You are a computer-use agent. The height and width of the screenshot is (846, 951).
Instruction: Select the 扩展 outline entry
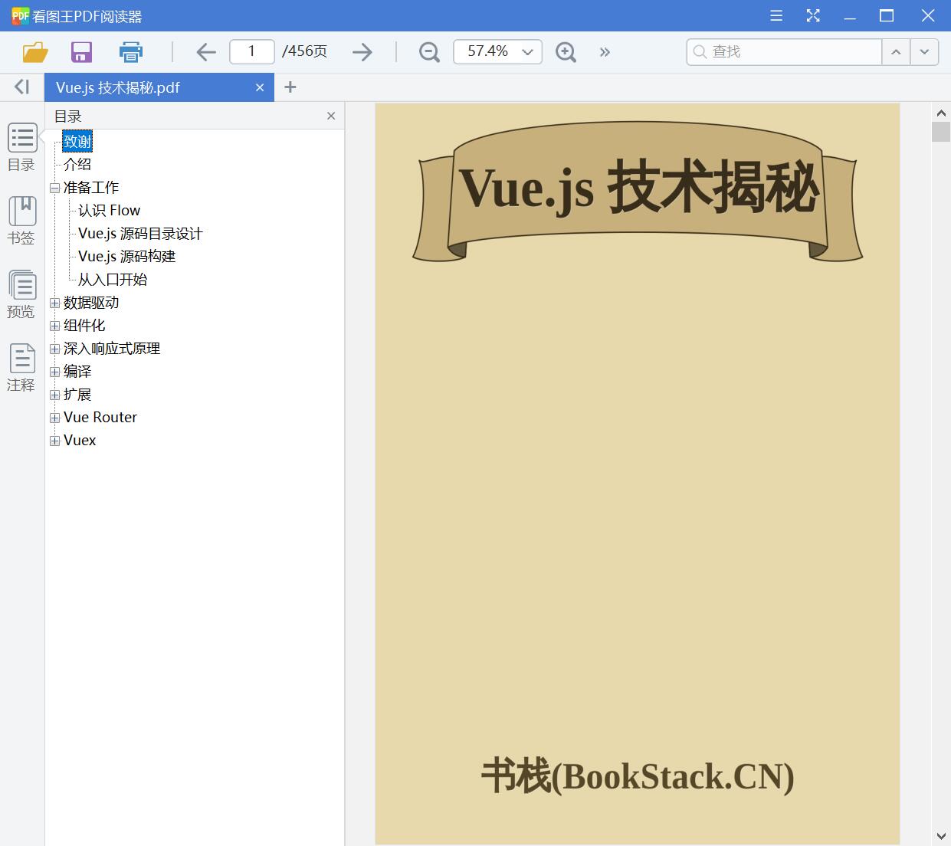(77, 394)
